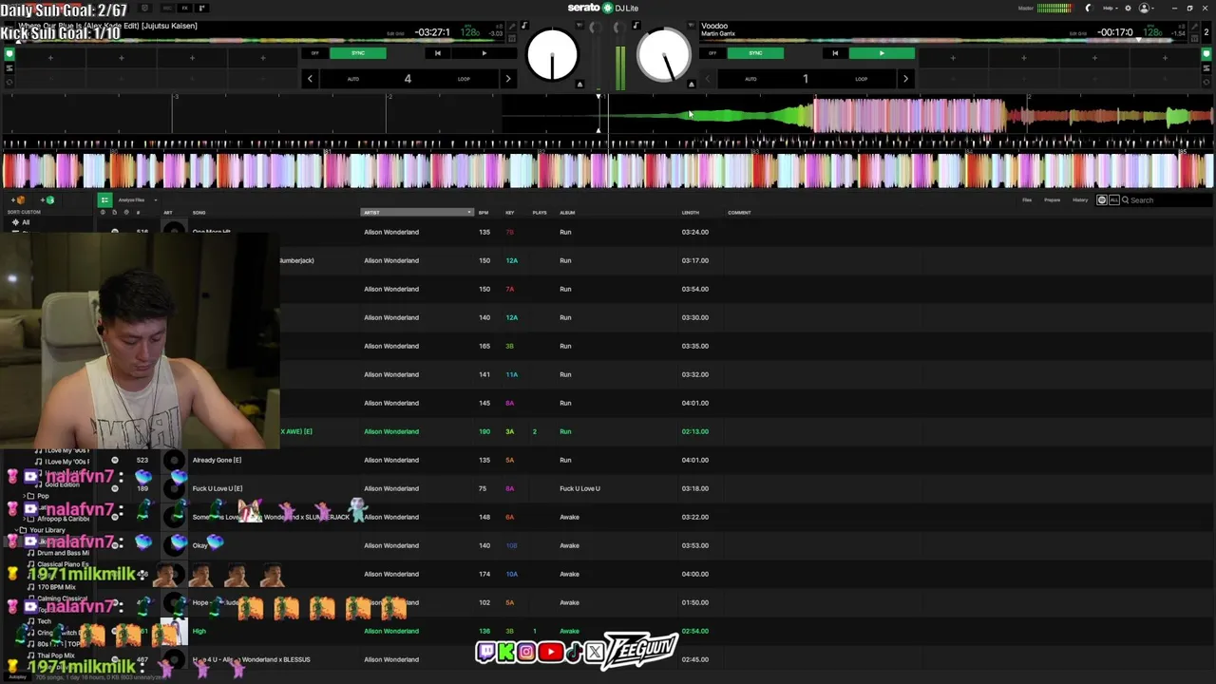Screen dimensions: 1216x684
Task: Add first cue point on left deck
Action: coord(50,58)
